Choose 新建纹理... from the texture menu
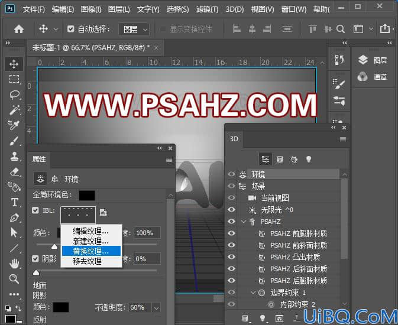Screen dimensions: 398x325 (92, 241)
